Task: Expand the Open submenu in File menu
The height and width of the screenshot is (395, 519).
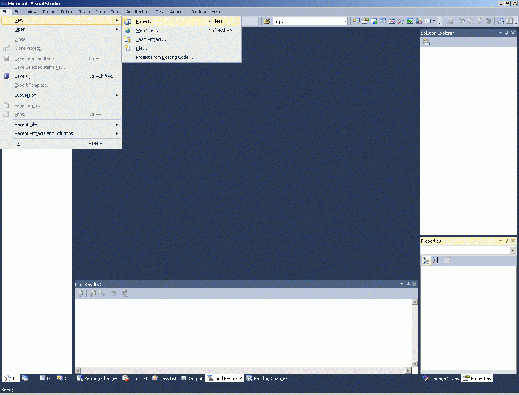Action: tap(61, 29)
